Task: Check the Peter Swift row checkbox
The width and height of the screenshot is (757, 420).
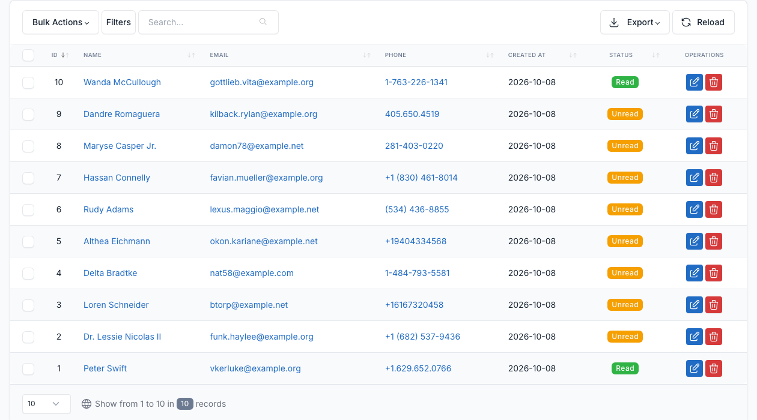Action: (28, 369)
